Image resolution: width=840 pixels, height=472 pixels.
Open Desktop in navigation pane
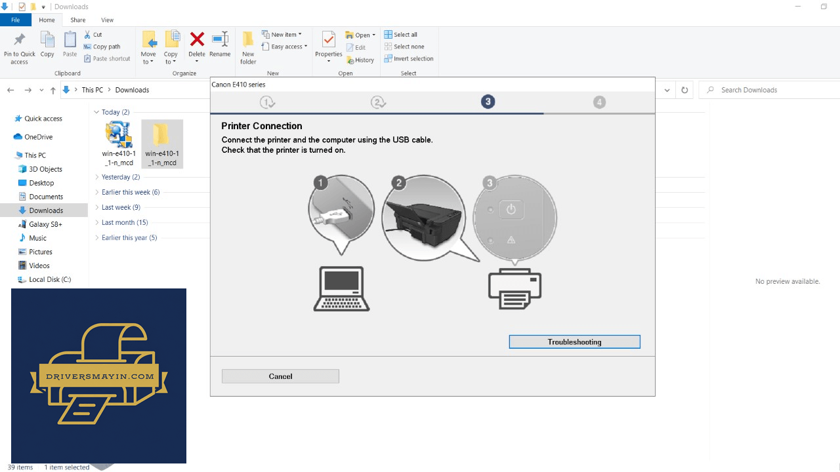tap(41, 183)
